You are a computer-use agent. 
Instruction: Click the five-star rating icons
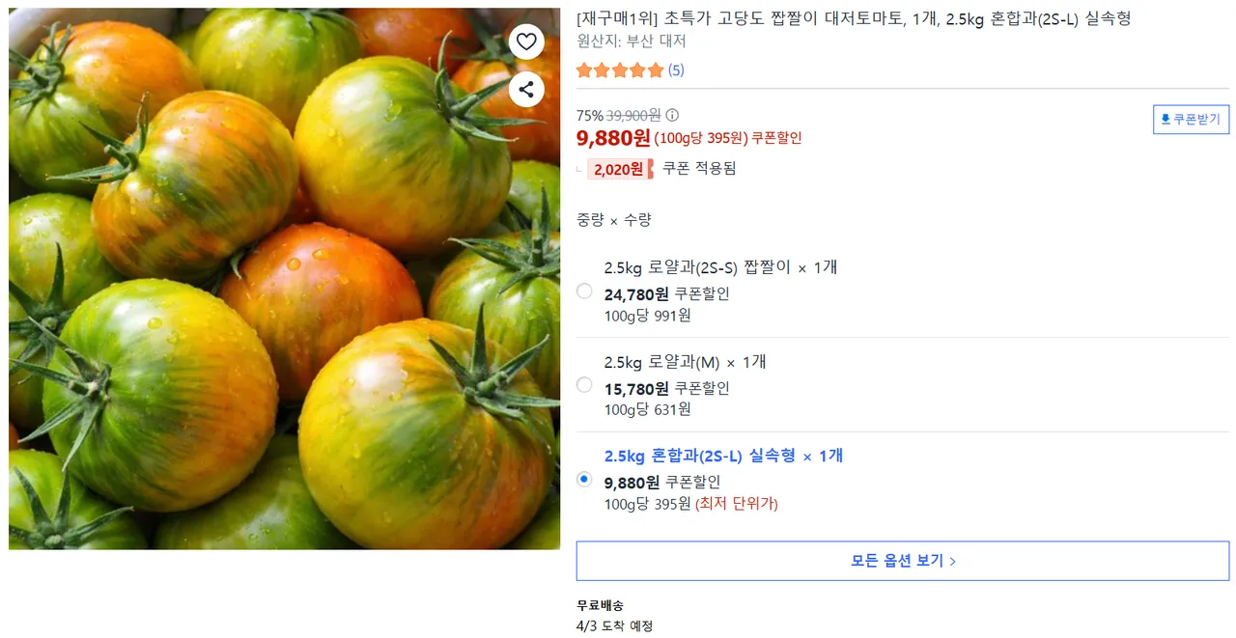tap(620, 70)
